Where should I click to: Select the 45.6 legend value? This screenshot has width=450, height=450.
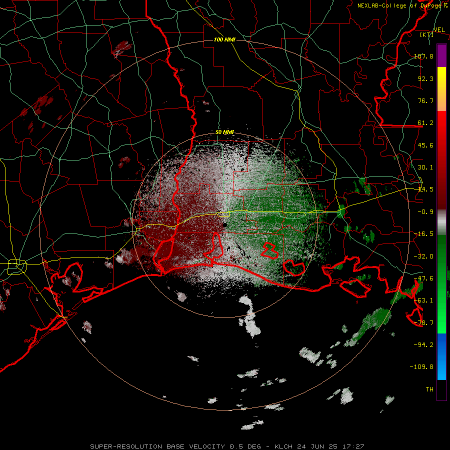(x=425, y=145)
